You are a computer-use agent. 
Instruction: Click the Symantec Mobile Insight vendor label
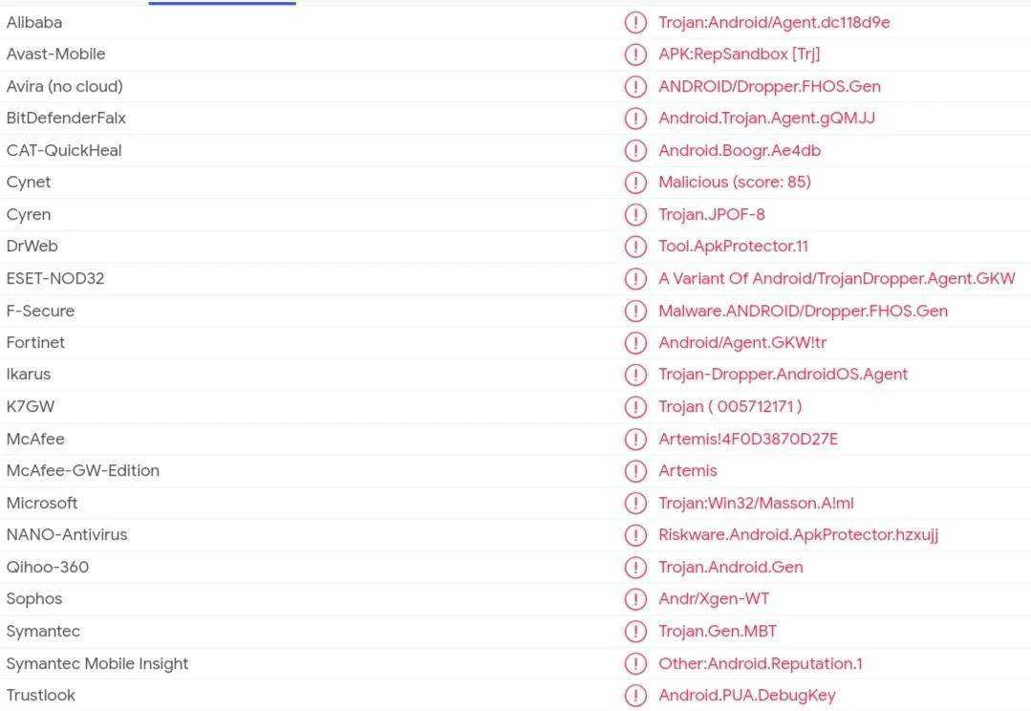[x=97, y=663]
